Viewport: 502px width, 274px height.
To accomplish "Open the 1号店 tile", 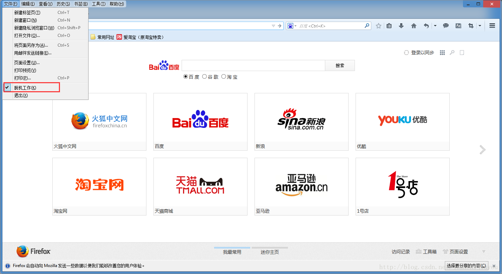I will pyautogui.click(x=403, y=187).
